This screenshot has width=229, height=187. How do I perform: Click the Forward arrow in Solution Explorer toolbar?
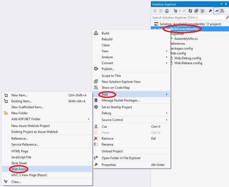click(x=161, y=11)
